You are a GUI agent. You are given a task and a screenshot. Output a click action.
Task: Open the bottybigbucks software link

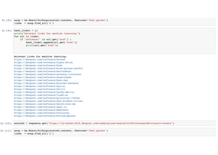[x=45, y=116]
